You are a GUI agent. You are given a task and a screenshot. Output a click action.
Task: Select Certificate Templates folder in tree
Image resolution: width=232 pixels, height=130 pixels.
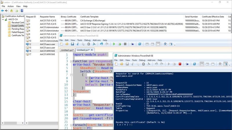(16, 35)
